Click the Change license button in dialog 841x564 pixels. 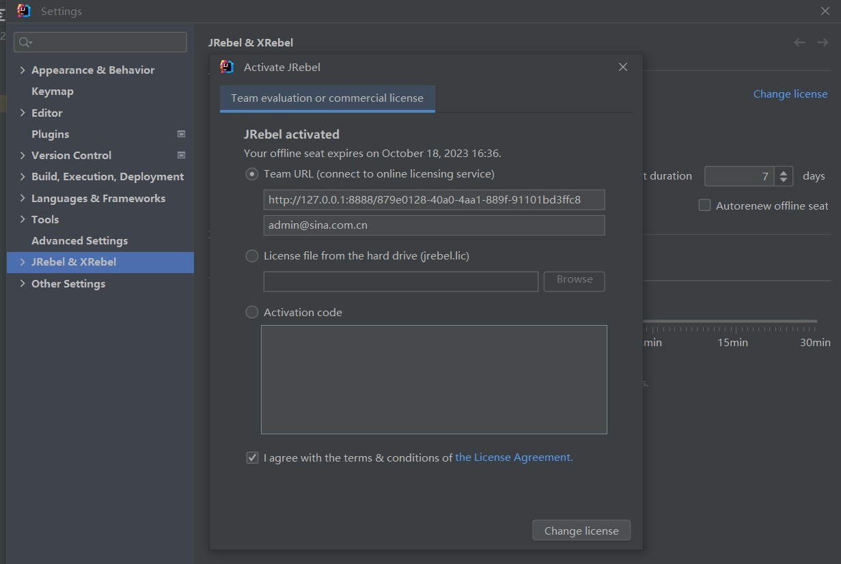tap(581, 531)
